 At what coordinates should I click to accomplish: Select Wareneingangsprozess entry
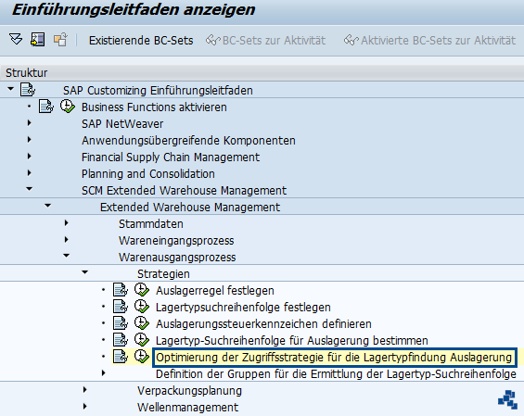(x=176, y=241)
